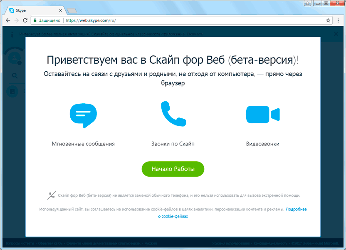Click the Мгновенные сообщения label
Image resolution: width=346 pixels, height=250 pixels.
coord(83,144)
